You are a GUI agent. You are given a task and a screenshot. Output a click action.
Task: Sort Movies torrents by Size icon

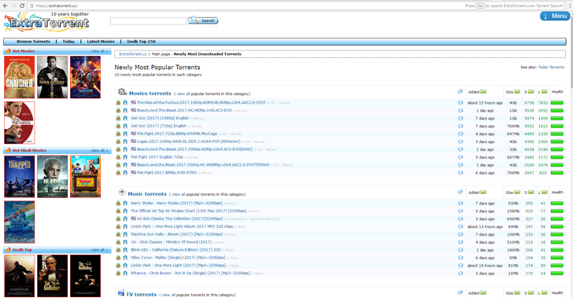coord(517,92)
